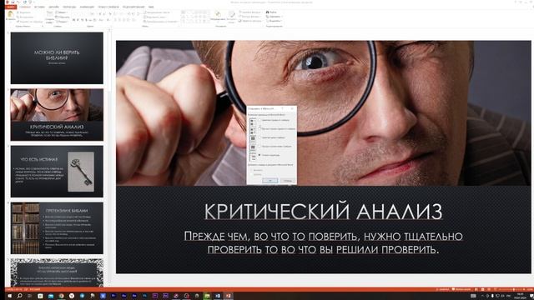This screenshot has width=534, height=300.
Task: Toggle the Notes pane in status bar
Action: pyautogui.click(x=443, y=289)
